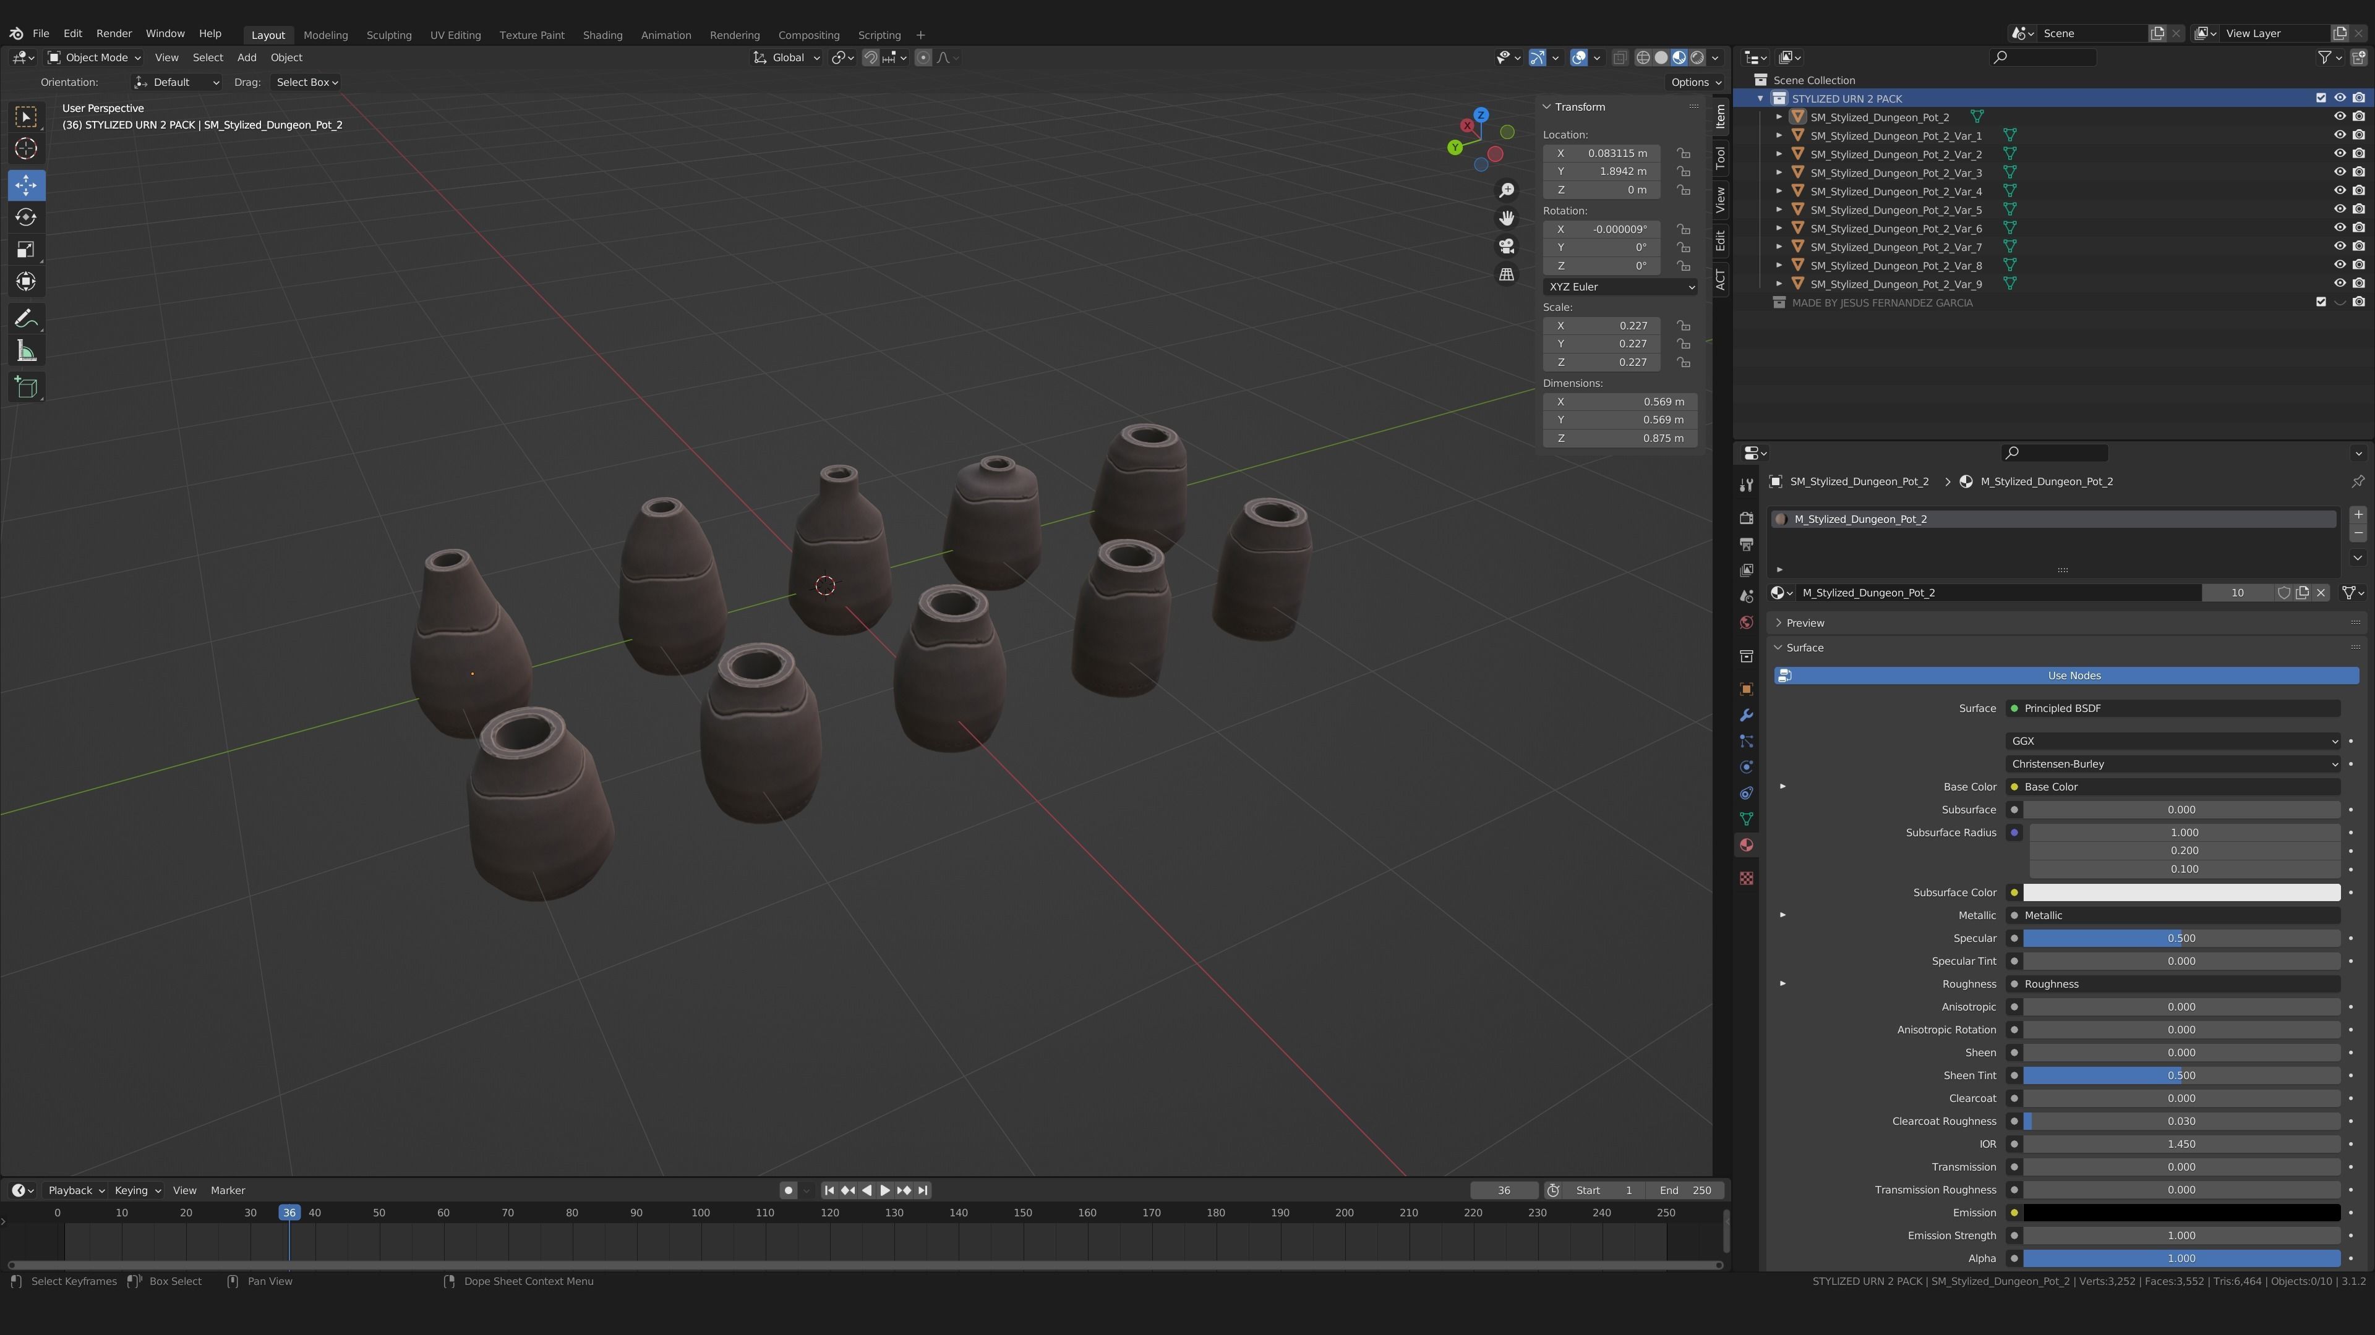Image resolution: width=2375 pixels, height=1335 pixels.
Task: Play animation forward
Action: [885, 1190]
